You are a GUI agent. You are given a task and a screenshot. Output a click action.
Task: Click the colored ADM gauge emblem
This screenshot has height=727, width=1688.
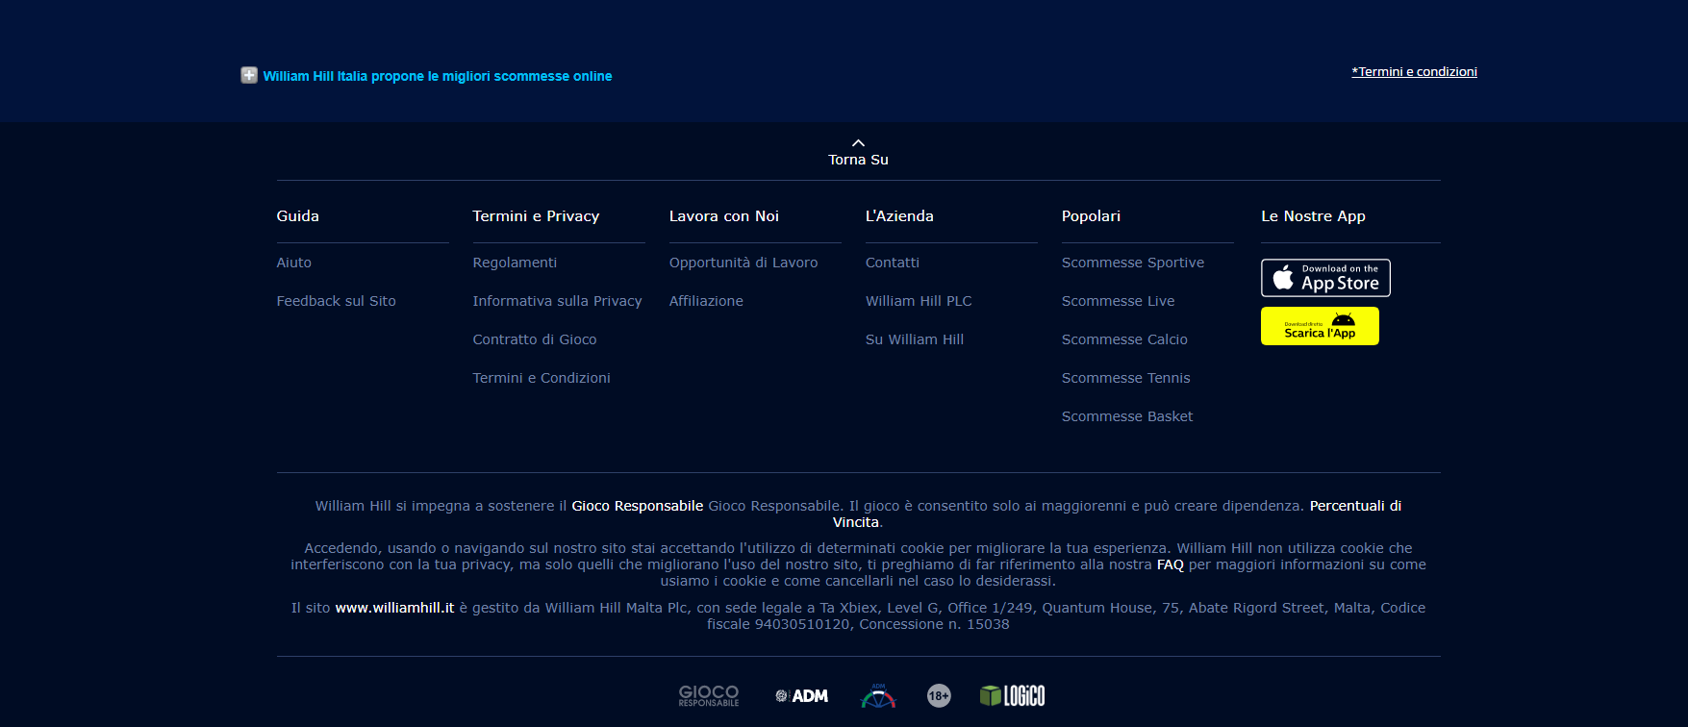pos(878,695)
